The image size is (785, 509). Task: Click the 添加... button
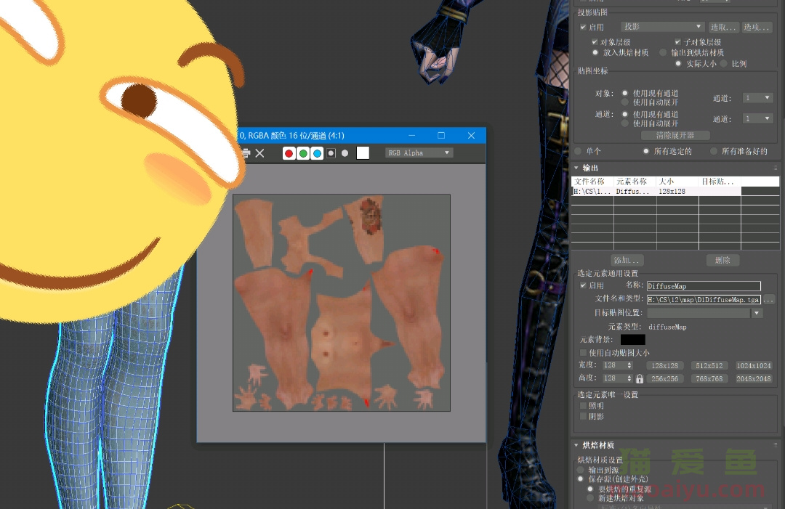point(627,260)
